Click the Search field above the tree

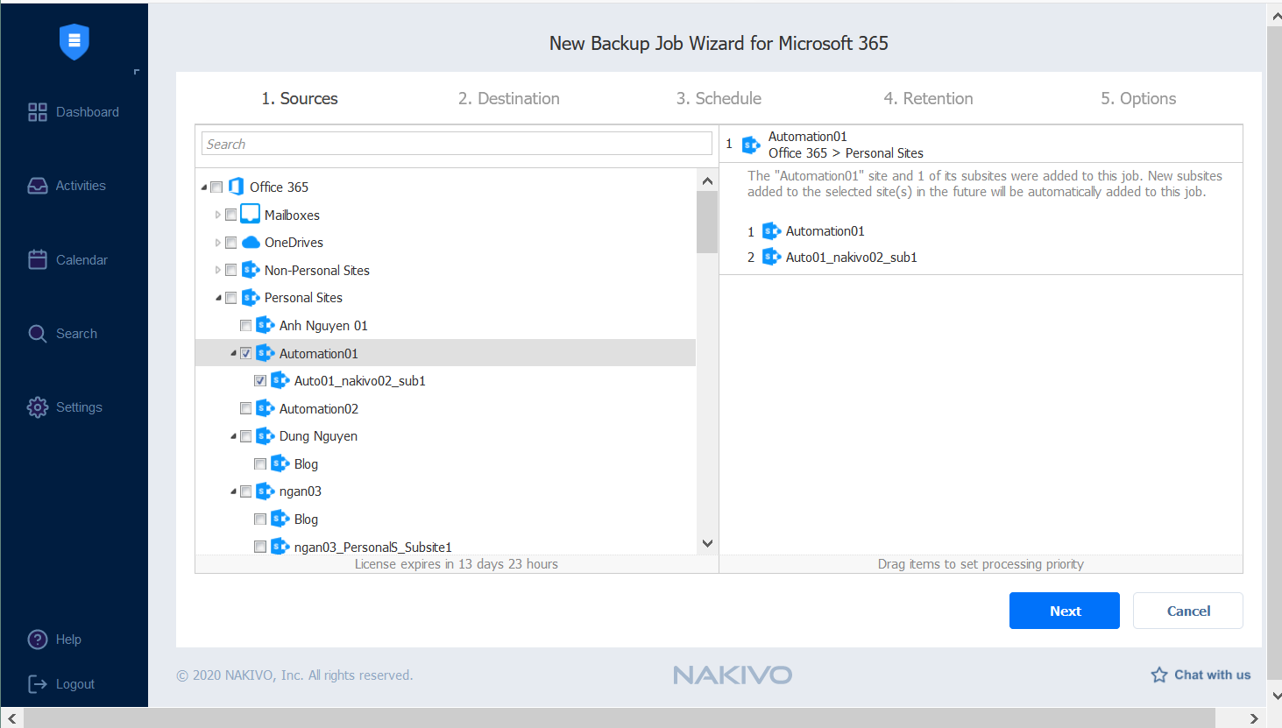click(x=457, y=144)
